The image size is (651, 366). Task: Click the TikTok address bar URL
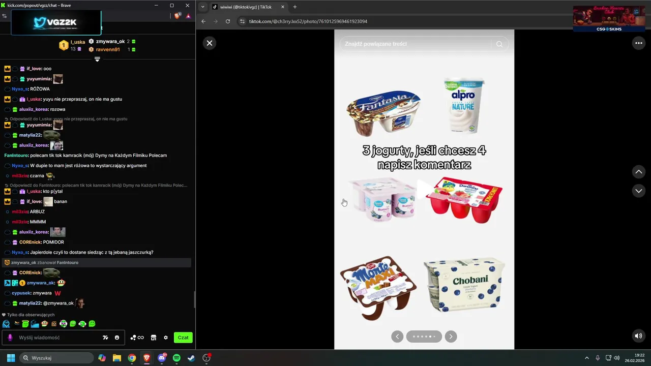click(x=308, y=21)
